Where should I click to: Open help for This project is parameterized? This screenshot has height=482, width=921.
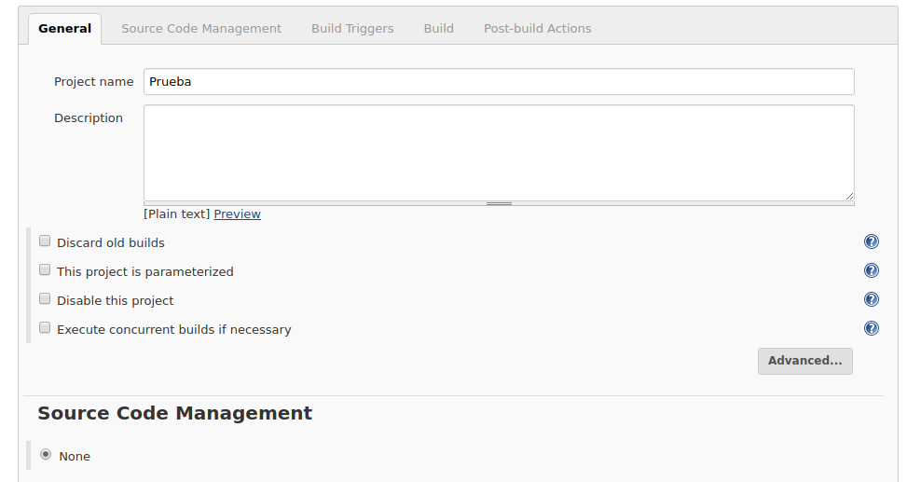pos(871,270)
